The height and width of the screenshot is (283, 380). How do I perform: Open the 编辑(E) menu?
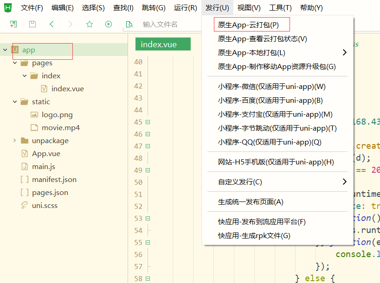click(x=62, y=8)
